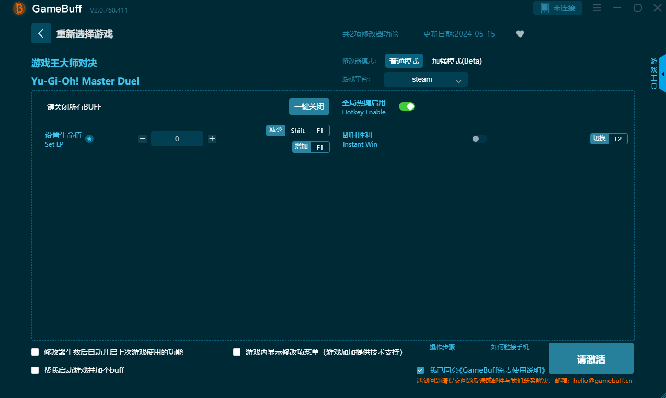Click the 设置生命值 Set LP label
Image resolution: width=666 pixels, height=398 pixels.
63,139
